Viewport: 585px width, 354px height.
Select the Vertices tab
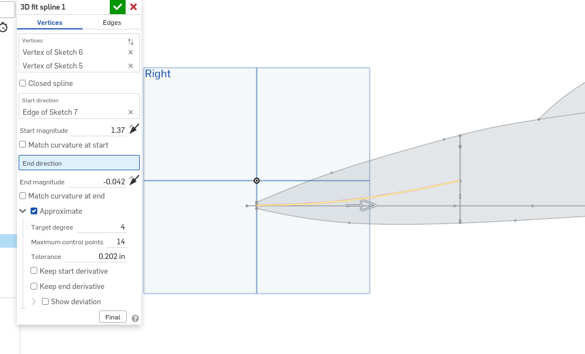tap(50, 23)
